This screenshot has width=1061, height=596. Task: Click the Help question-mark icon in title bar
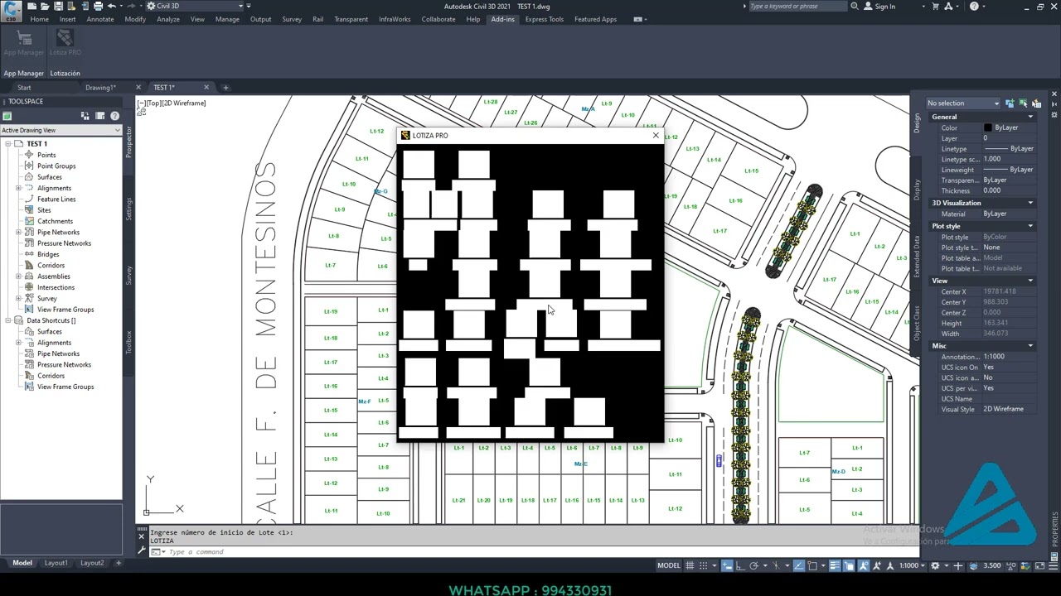coord(974,6)
